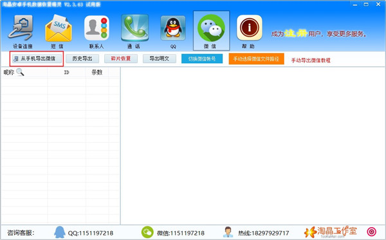Image resolution: width=386 pixels, height=240 pixels.
Task: Click the search magnifier next to 昵称
Action: 20,72
